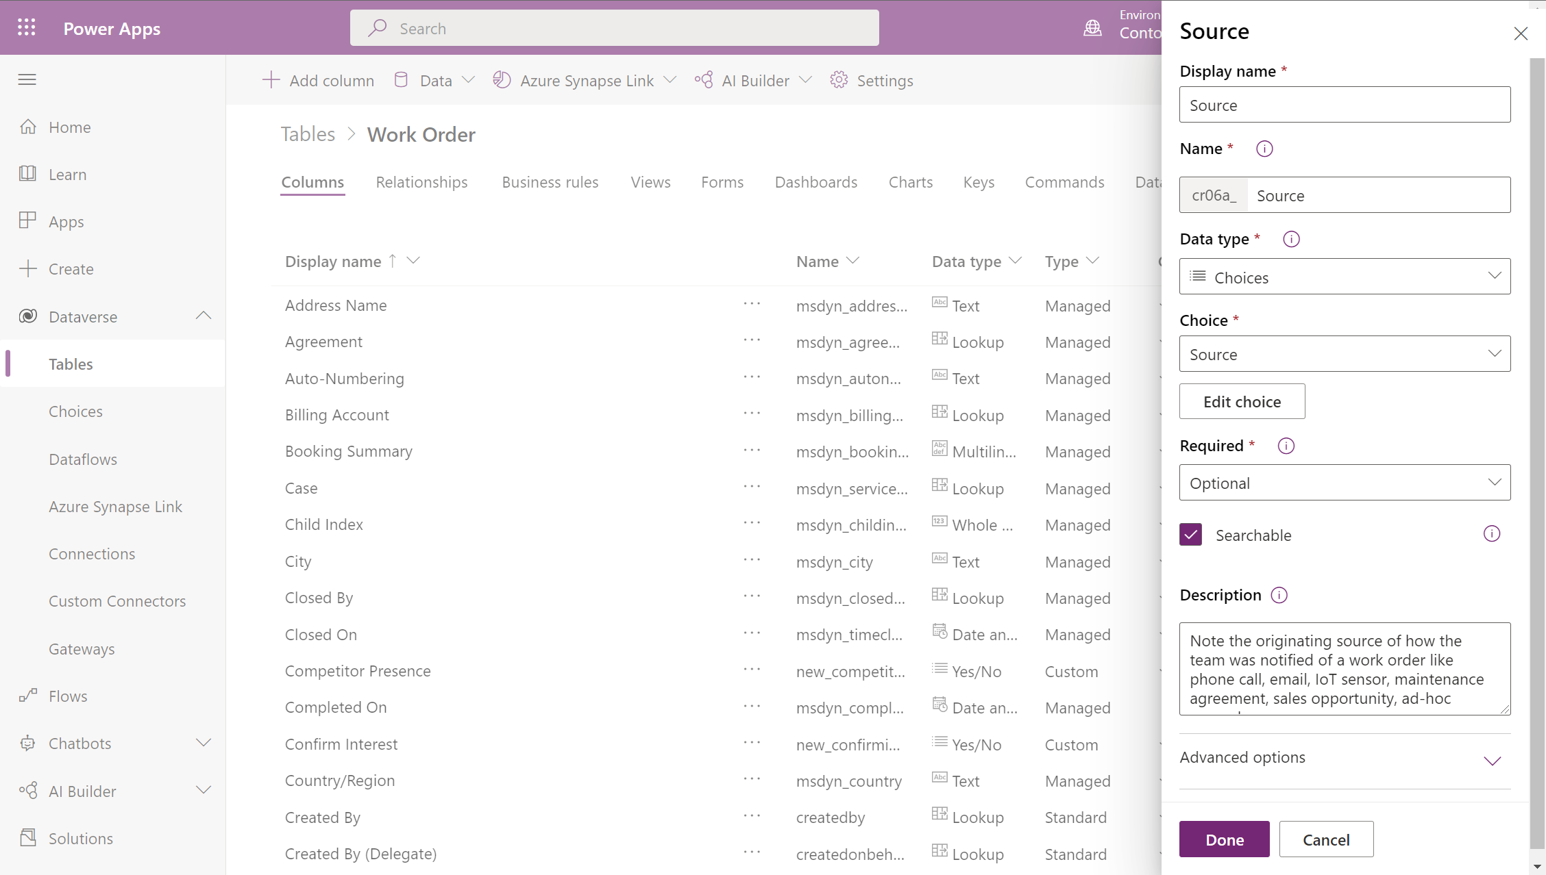1546x875 pixels.
Task: Open the Data type dropdown
Action: 1345,277
